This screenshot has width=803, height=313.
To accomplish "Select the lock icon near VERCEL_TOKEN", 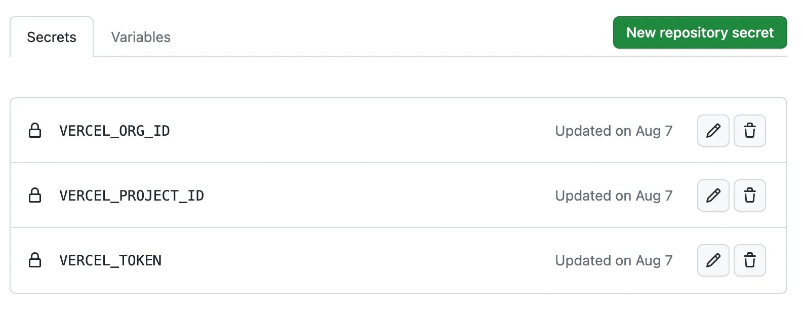I will coord(35,260).
